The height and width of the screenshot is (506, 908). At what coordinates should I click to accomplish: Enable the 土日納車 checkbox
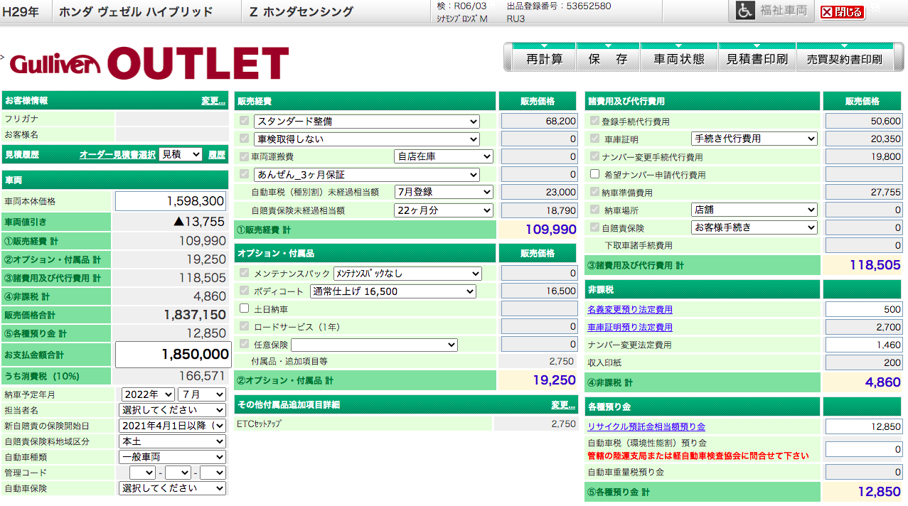[x=245, y=308]
